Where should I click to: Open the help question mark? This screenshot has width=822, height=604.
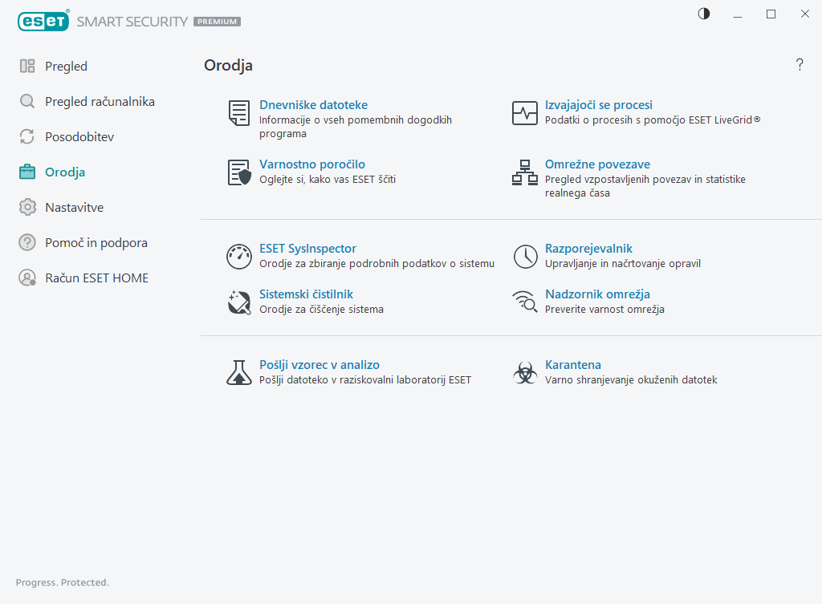click(x=800, y=65)
